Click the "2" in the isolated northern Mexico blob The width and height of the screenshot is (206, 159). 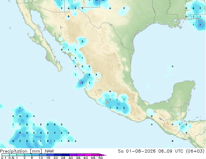pyautogui.click(x=83, y=42)
